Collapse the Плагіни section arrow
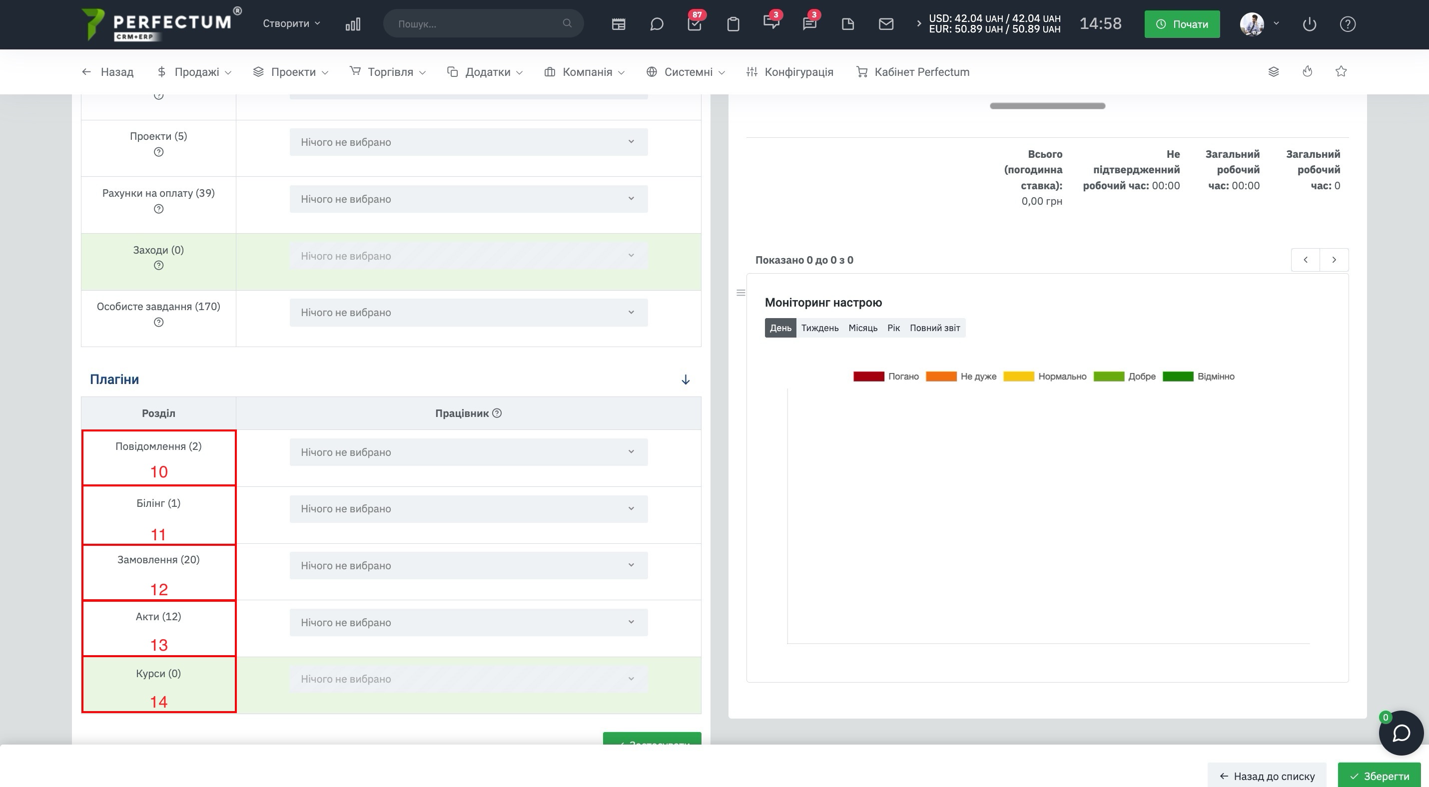Screen dimensions: 1429x787 tap(686, 380)
